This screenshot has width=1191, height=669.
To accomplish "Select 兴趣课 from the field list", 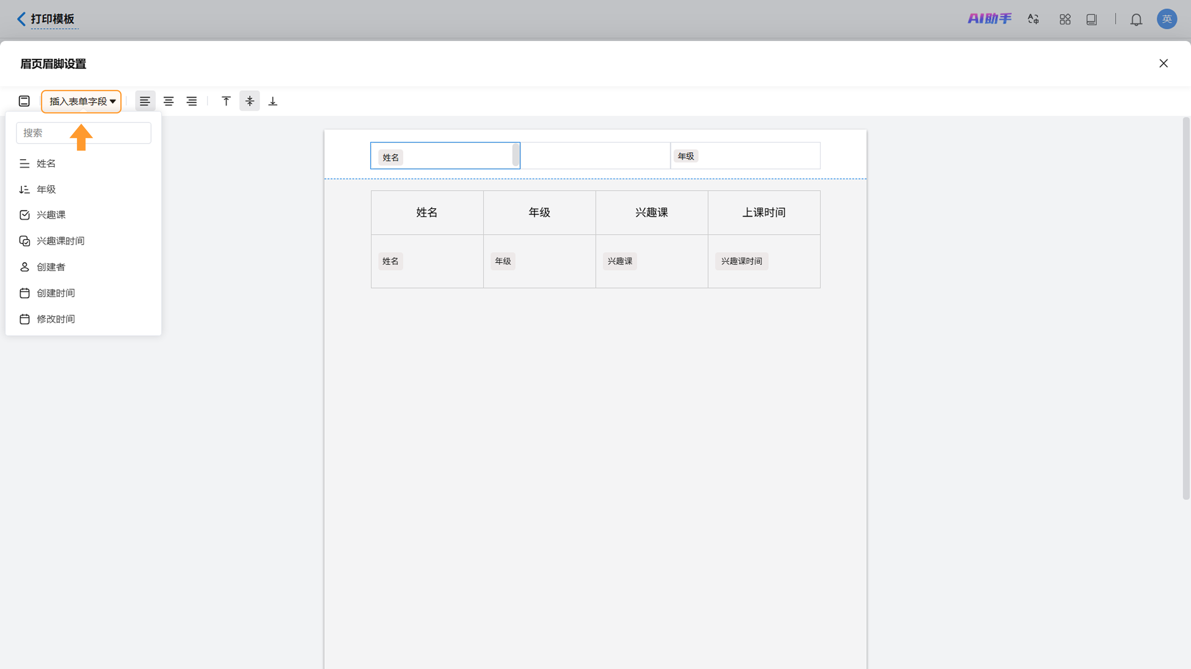I will click(x=83, y=215).
